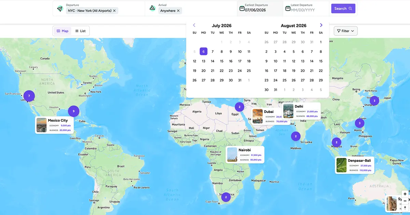Viewport: 410px width, 215px height.
Task: Open the Denpasar-Bali destination card
Action: (355, 165)
